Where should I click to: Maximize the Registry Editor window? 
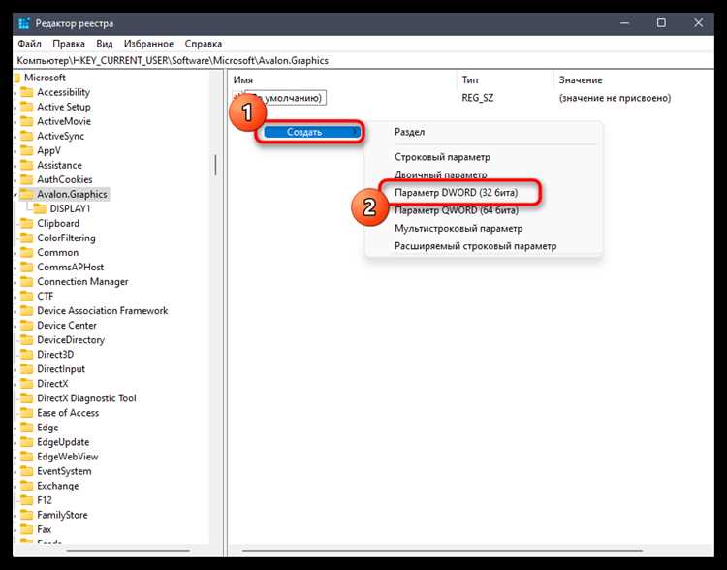coord(661,22)
